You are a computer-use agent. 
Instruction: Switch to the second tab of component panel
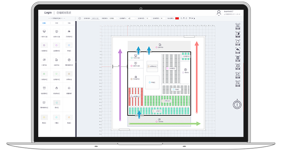point(57,23)
